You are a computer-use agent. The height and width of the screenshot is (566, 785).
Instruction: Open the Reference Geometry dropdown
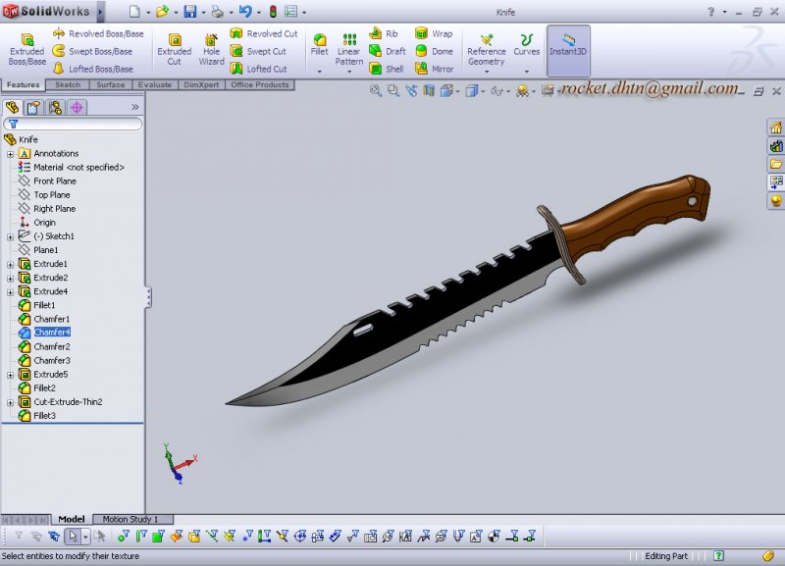click(486, 55)
